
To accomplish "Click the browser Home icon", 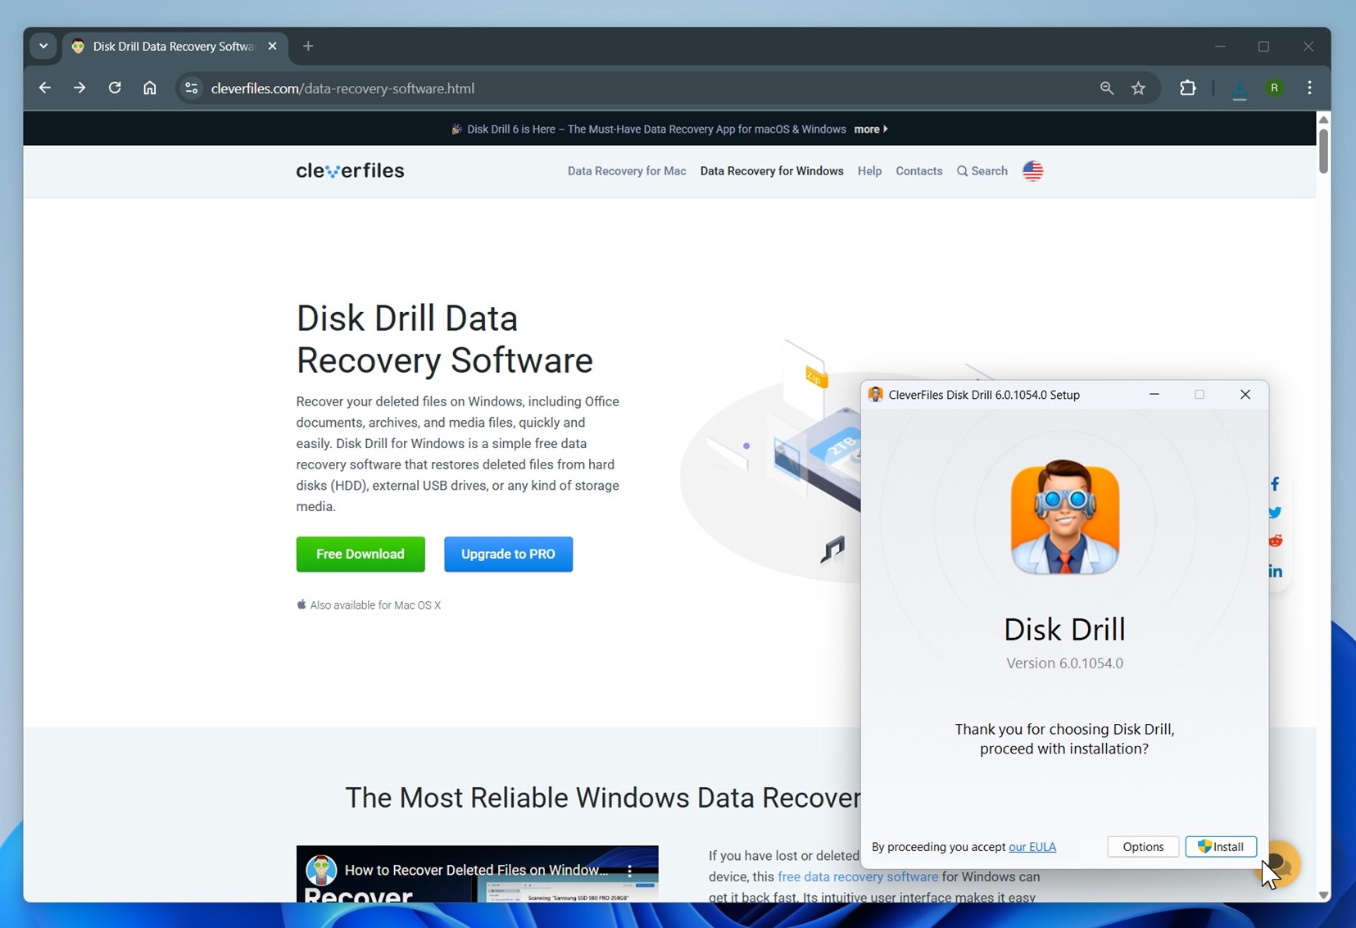I will (x=149, y=88).
